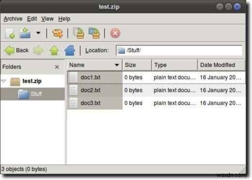Click the size cell of doc1.txt
Image resolution: width=252 pixels, height=180 pixels.
(x=133, y=77)
